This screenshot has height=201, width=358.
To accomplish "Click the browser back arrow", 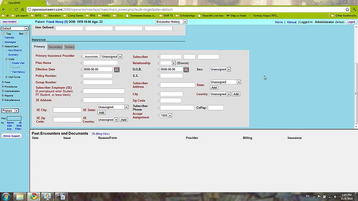I will pos(4,9).
